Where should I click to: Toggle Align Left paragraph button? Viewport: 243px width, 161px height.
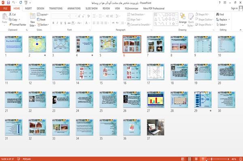click(x=94, y=23)
